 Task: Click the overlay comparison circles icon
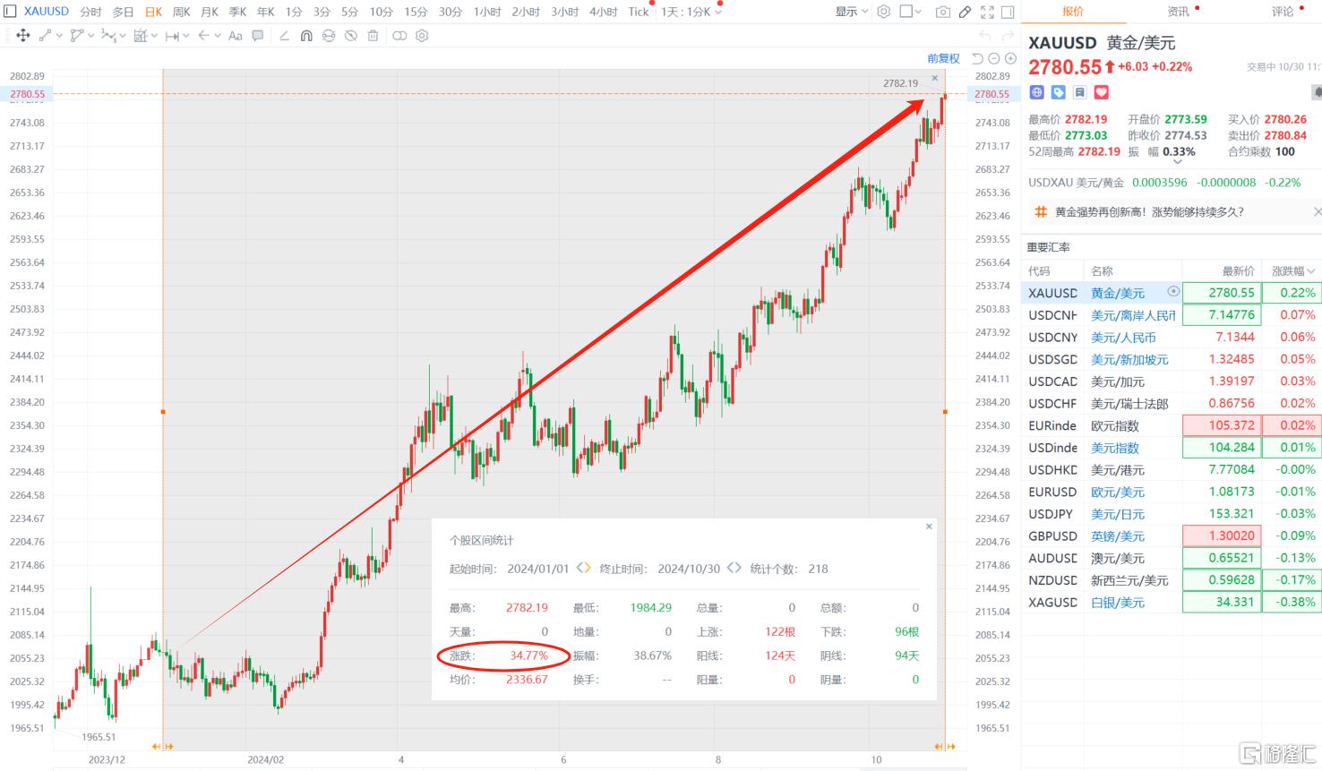click(x=399, y=36)
